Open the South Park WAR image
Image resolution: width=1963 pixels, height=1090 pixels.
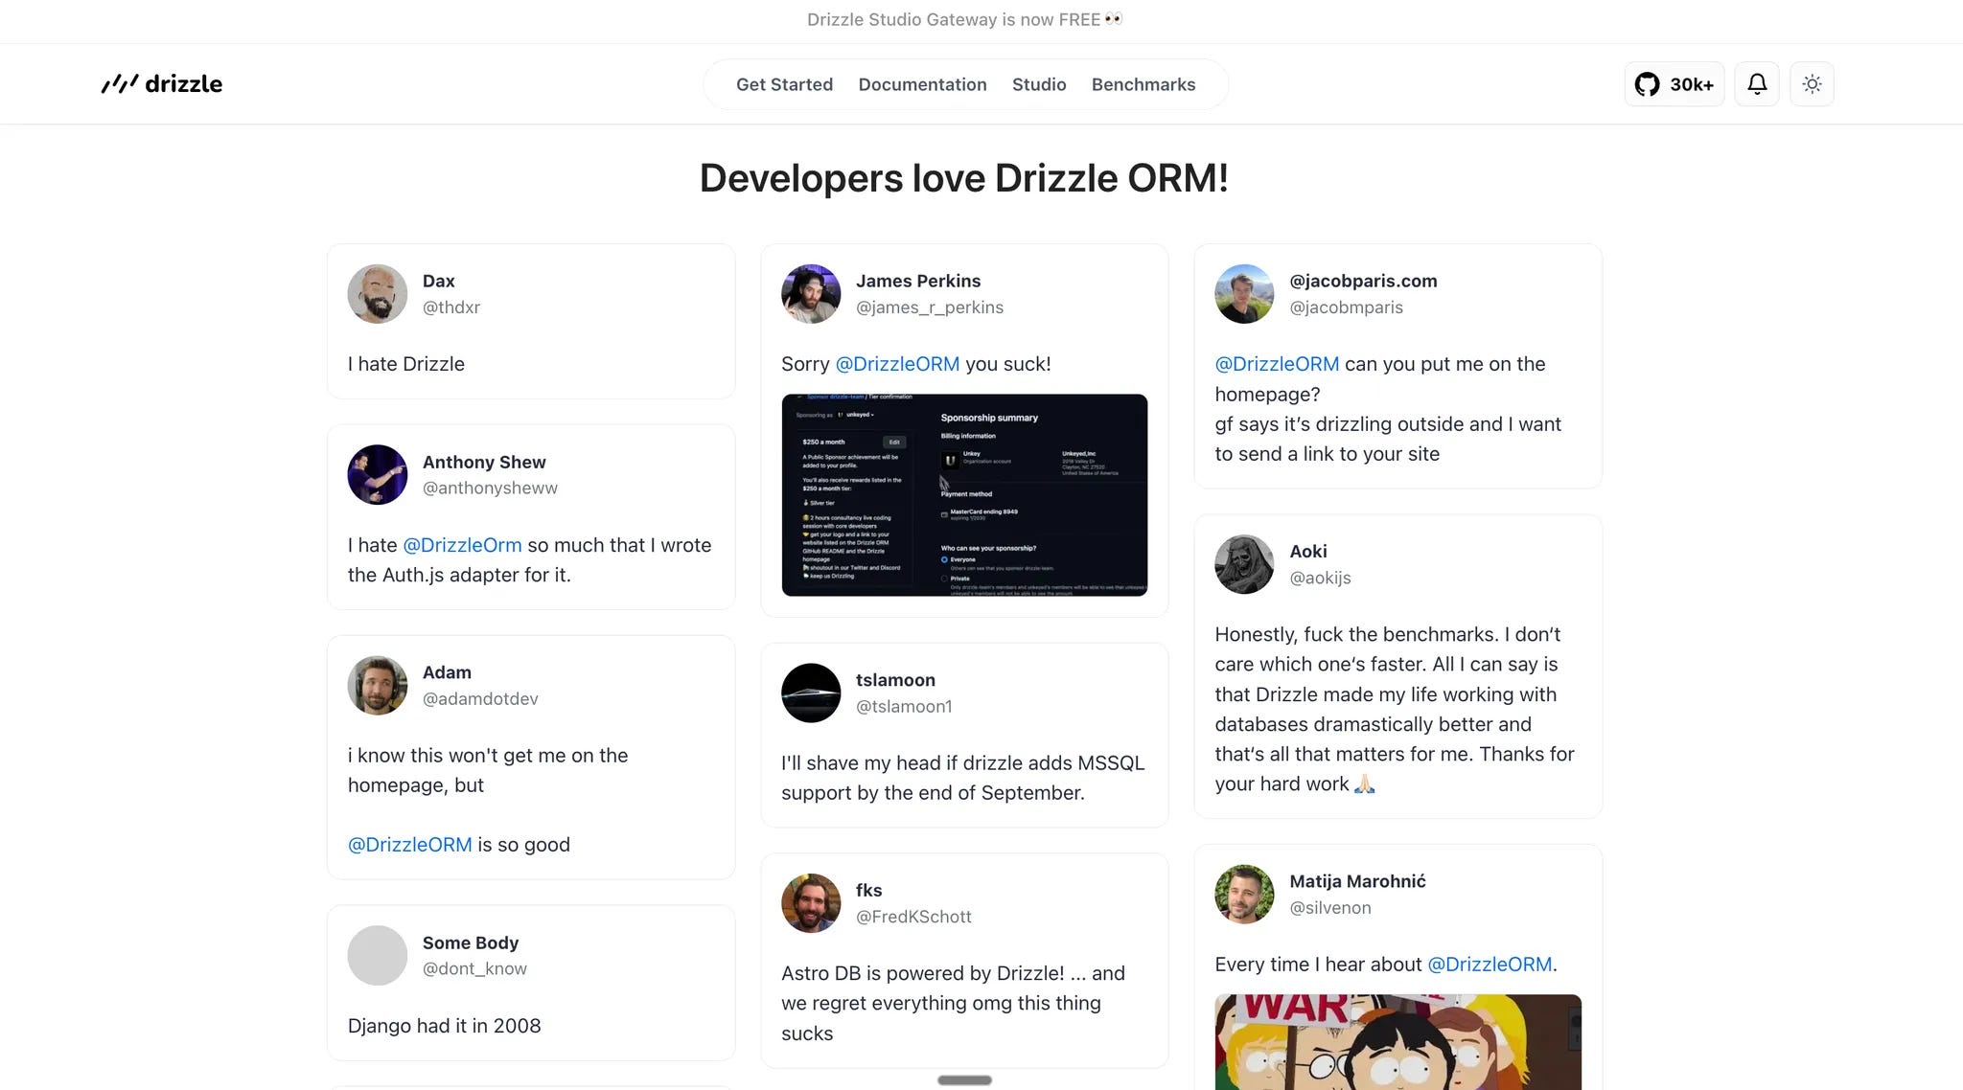point(1397,1042)
